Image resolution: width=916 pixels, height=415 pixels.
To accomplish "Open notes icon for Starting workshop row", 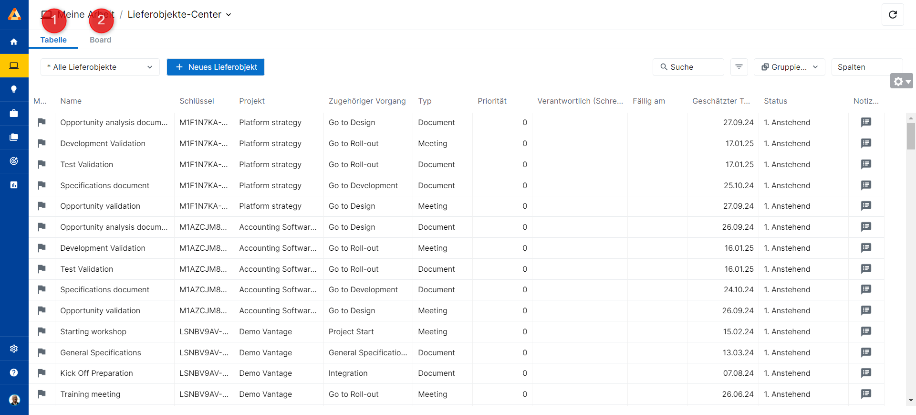I will [866, 331].
